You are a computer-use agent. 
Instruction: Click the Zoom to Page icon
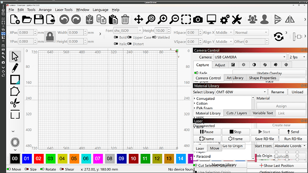click(x=151, y=20)
